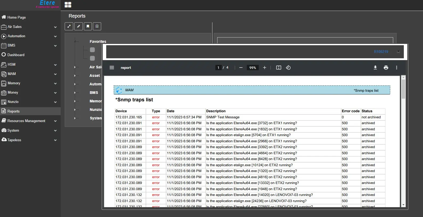The height and width of the screenshot is (217, 423).
Task: Click the solid bookmark favorites button
Action: pos(88,26)
